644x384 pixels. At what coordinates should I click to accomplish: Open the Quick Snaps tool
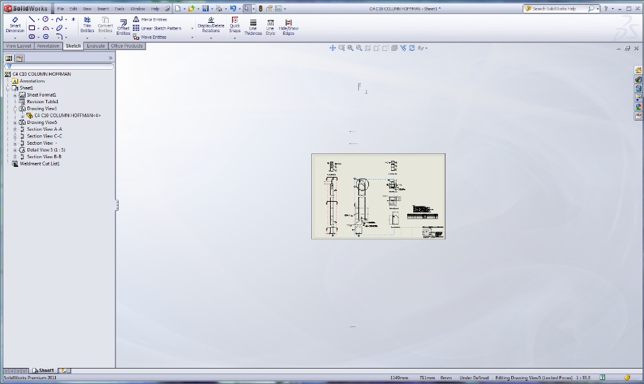(235, 25)
